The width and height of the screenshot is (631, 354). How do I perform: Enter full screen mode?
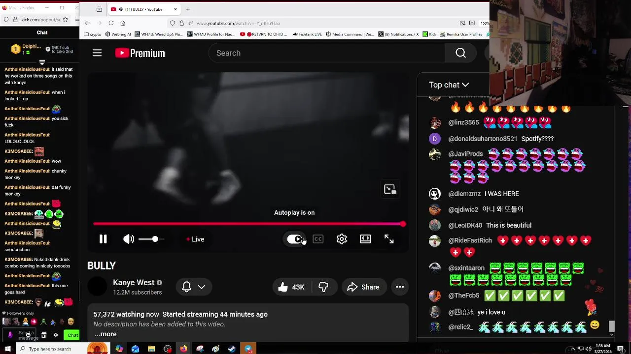[389, 239]
